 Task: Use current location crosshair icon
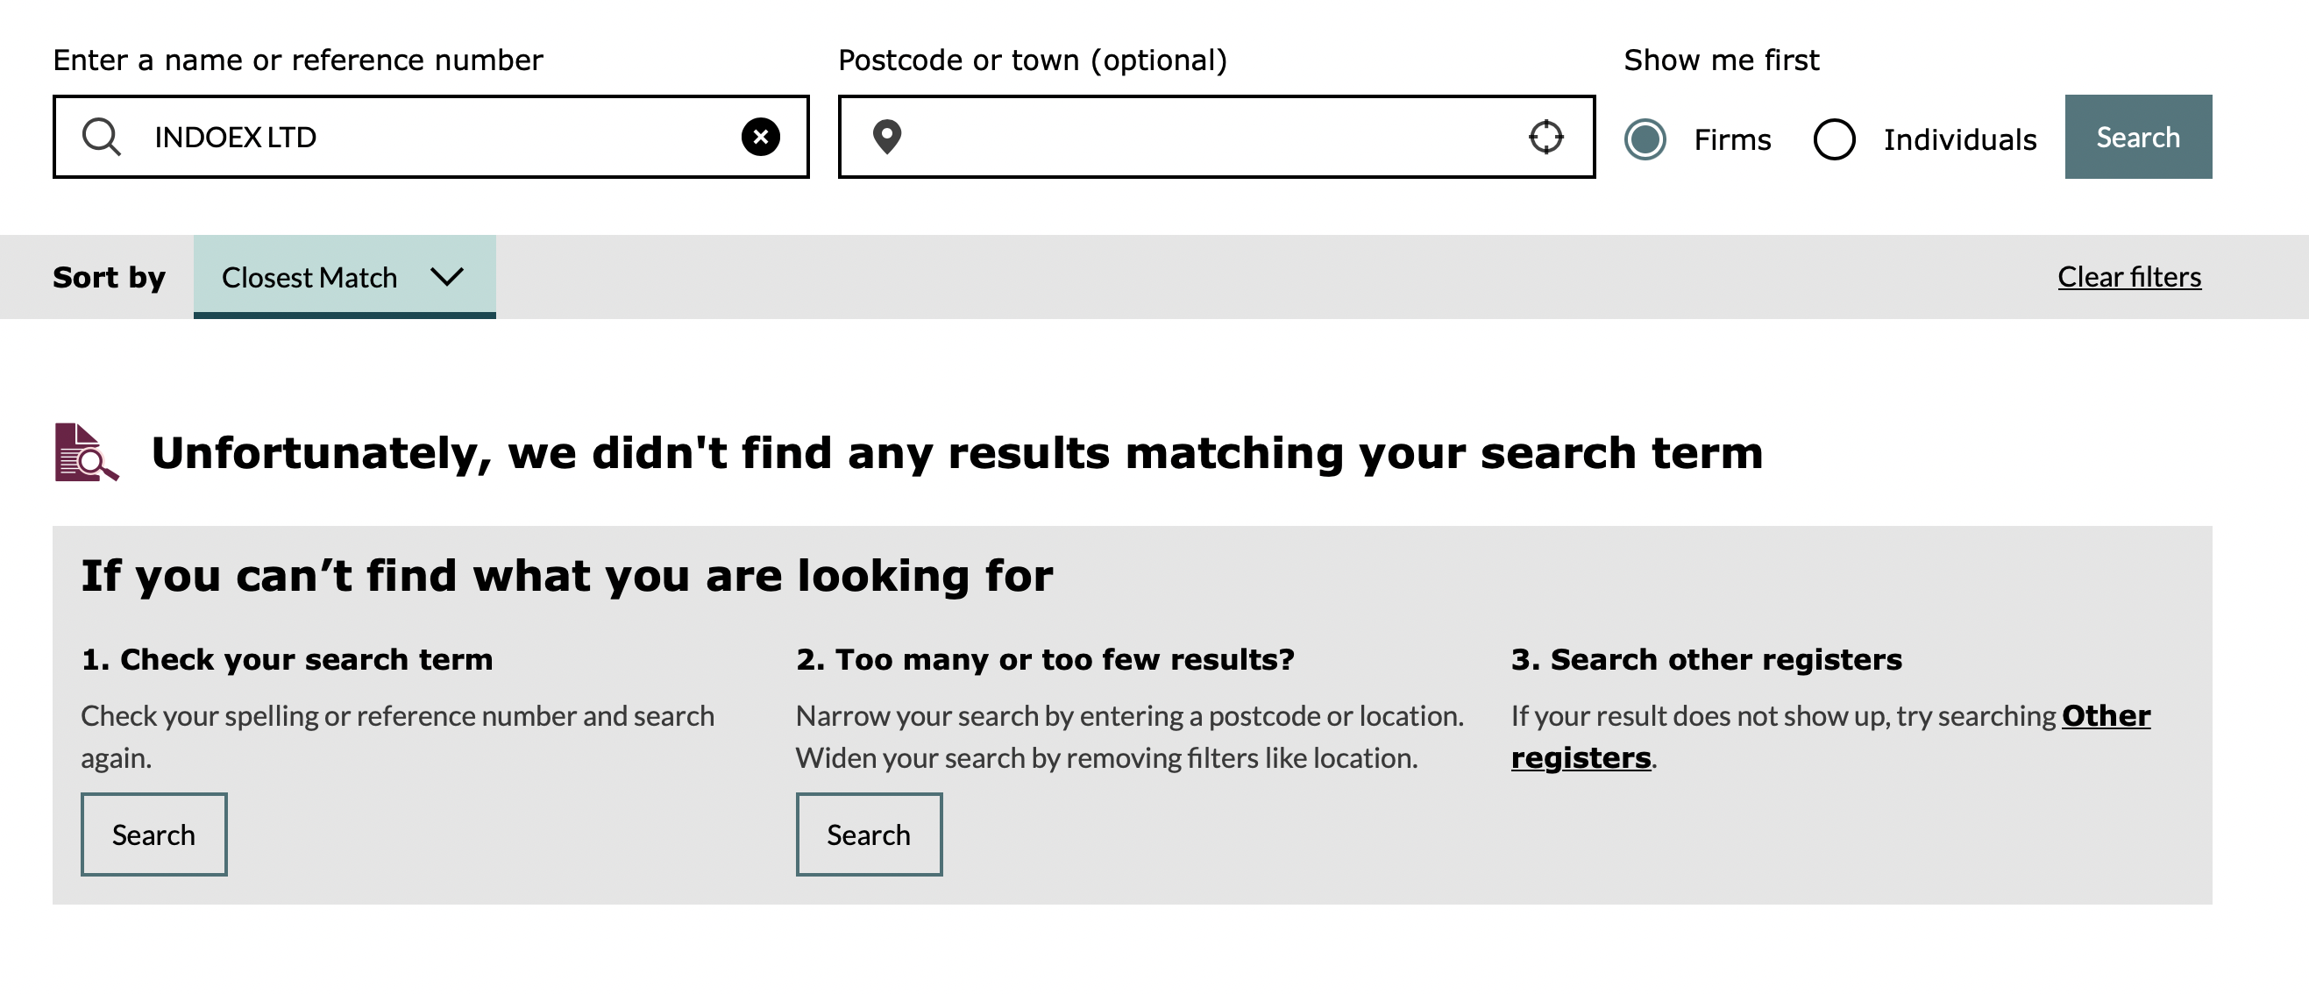pos(1545,137)
